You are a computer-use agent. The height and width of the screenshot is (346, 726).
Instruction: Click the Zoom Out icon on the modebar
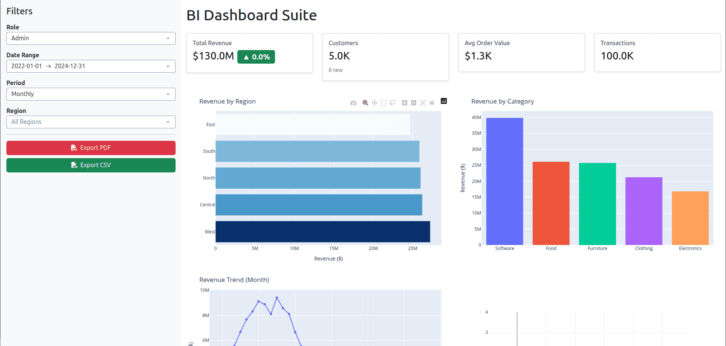[x=413, y=102]
